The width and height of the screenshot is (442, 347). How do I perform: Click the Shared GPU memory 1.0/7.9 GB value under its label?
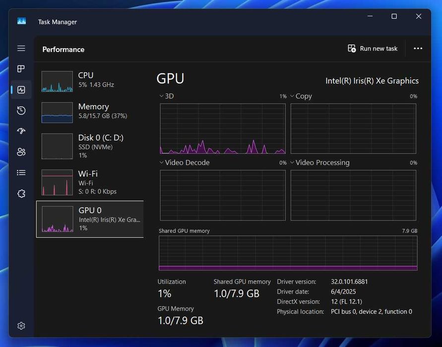click(237, 293)
